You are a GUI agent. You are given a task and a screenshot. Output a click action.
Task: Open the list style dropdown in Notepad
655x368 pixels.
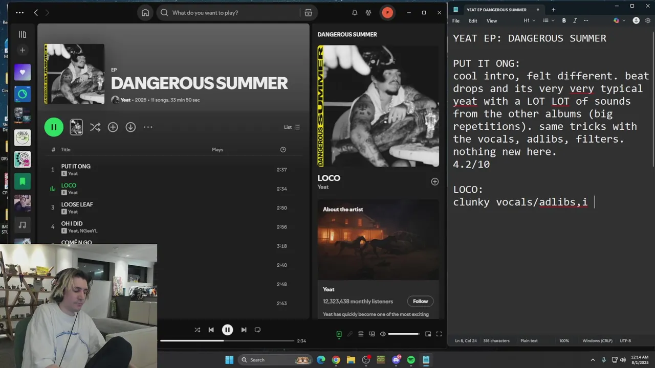tap(549, 21)
